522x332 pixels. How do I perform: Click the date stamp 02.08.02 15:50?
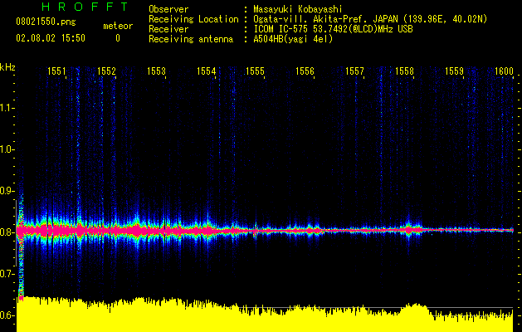pyautogui.click(x=51, y=38)
